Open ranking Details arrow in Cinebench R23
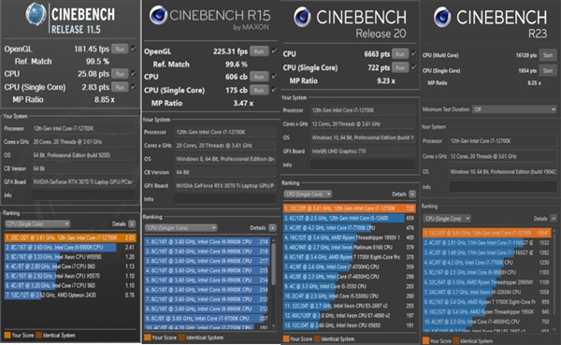Viewport: 561px width, 345px height. 554,218
